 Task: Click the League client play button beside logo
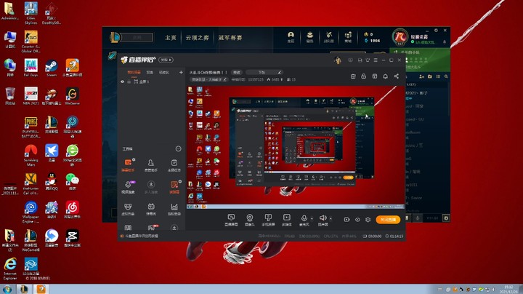[137, 37]
